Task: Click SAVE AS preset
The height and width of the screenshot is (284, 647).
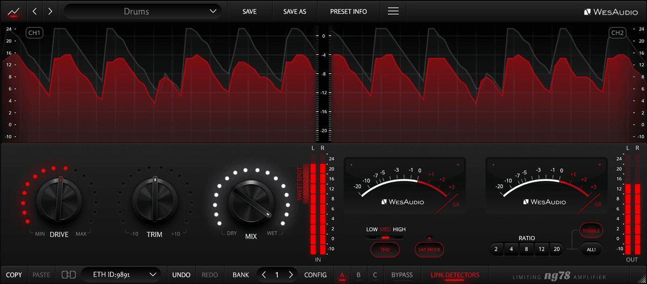Action: point(295,11)
